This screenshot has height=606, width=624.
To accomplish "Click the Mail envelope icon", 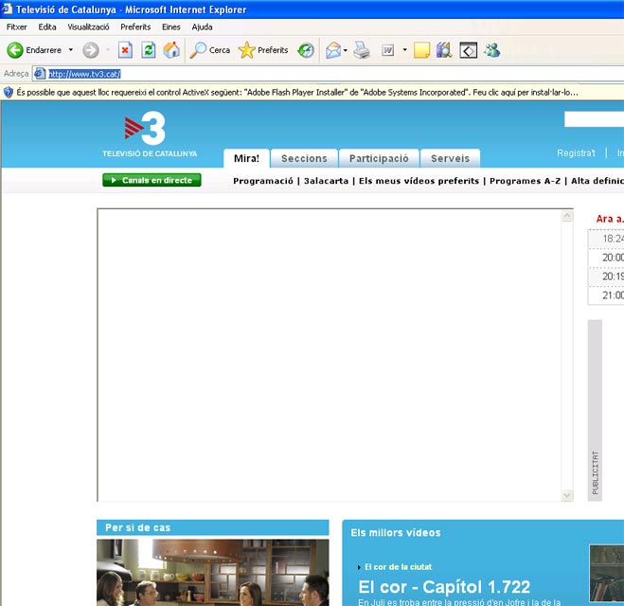I will pos(333,50).
